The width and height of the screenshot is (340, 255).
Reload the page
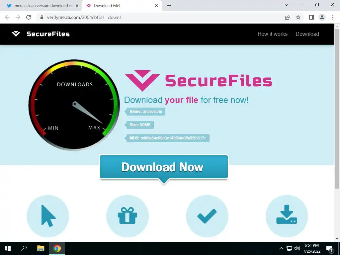[29, 17]
